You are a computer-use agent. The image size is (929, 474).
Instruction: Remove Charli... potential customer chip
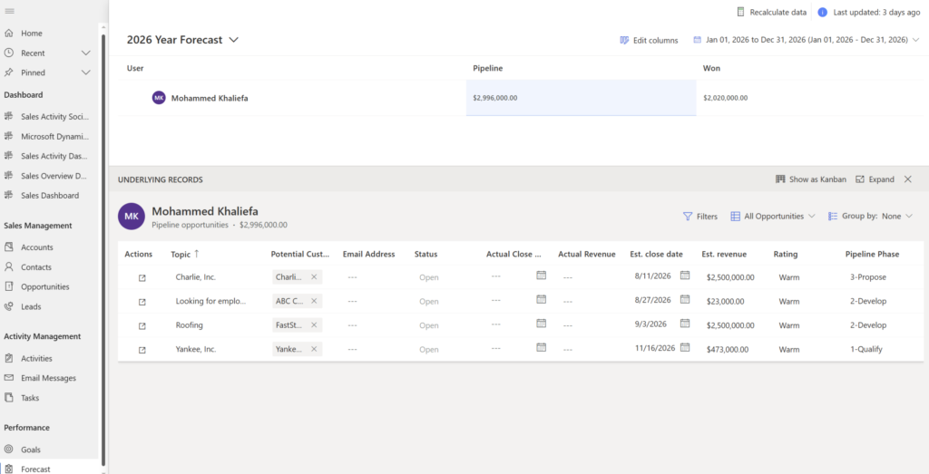tap(314, 277)
